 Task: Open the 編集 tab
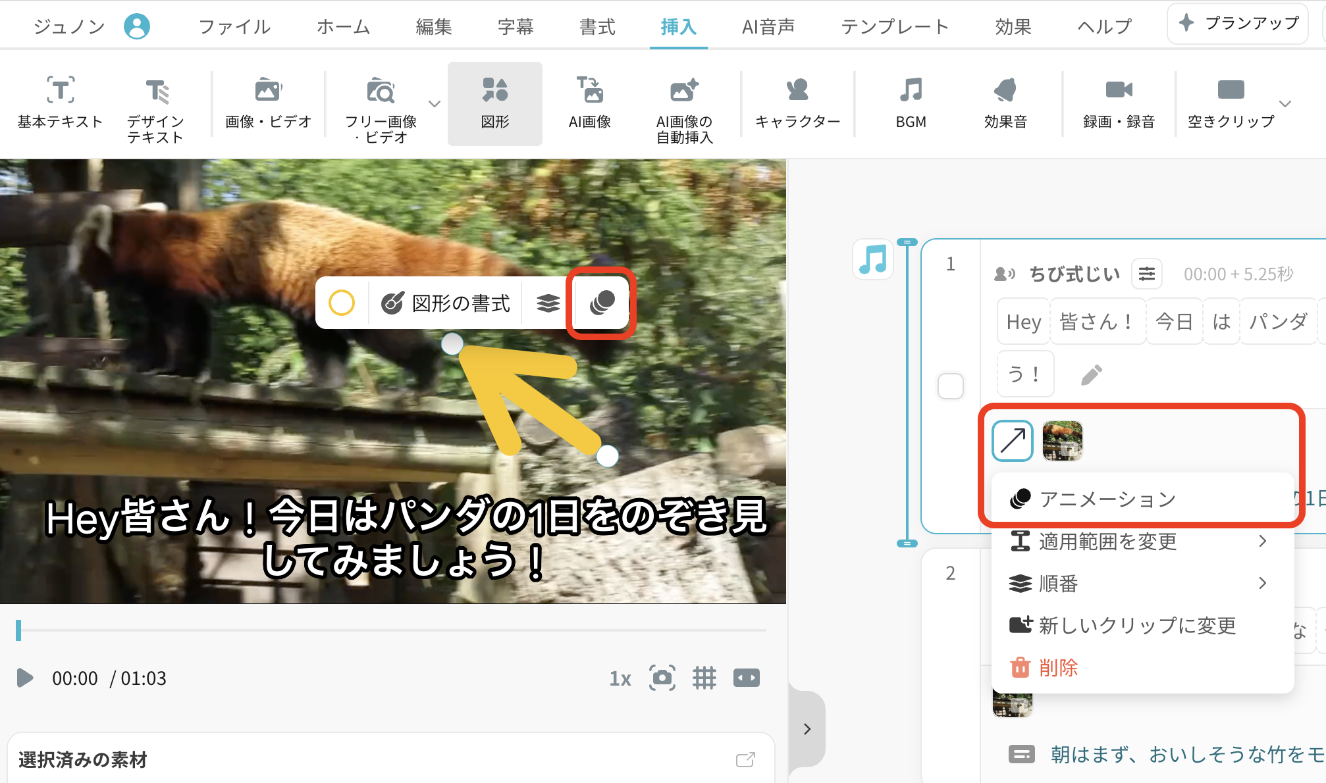pyautogui.click(x=434, y=26)
